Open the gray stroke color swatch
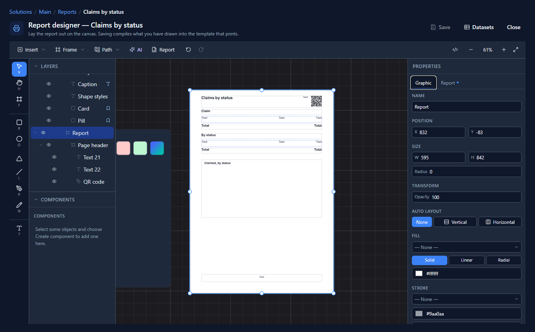Image resolution: width=535 pixels, height=332 pixels. pos(419,314)
